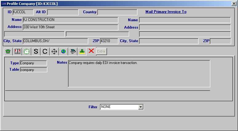Close the Profile Company window
Image resolution: width=238 pixels, height=131 pixels.
(234, 3)
